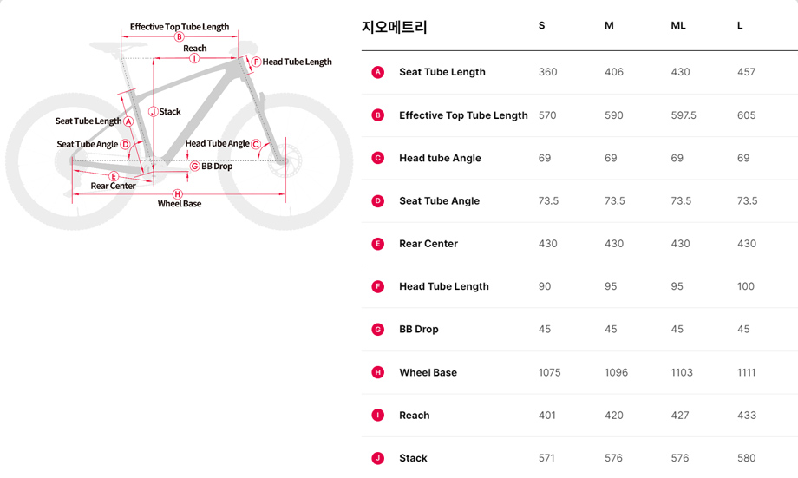Select red C badge in Head tube Angle row
798x478 pixels.
pyautogui.click(x=377, y=158)
